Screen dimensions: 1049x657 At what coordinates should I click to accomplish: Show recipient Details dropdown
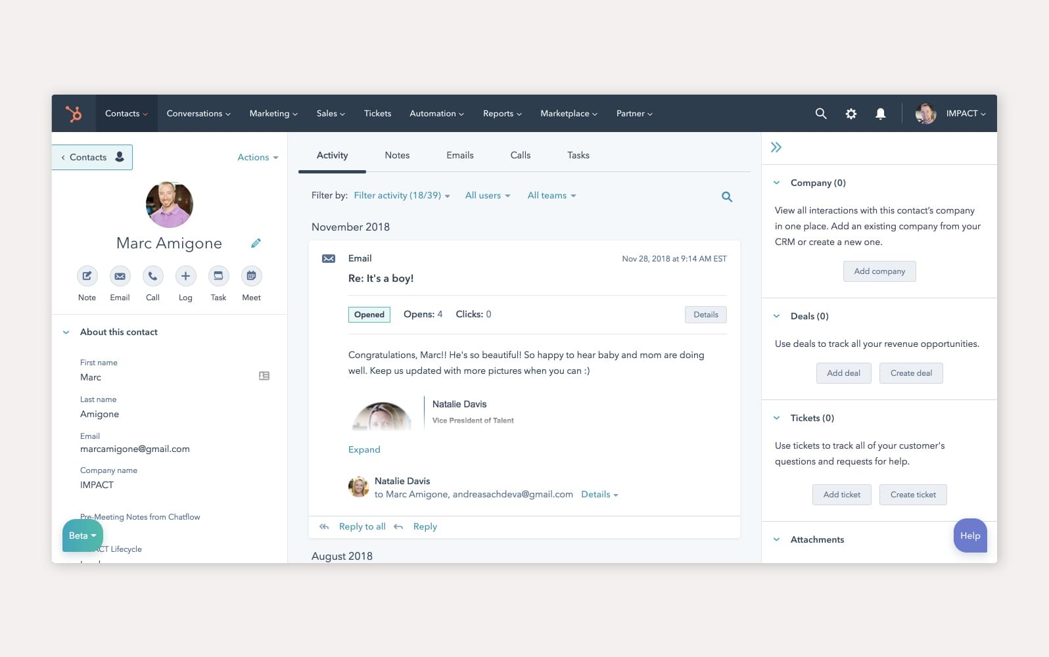[x=599, y=494]
